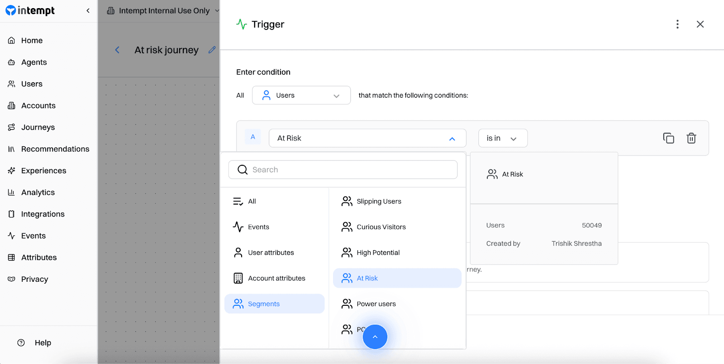Open the workspace selector dropdown
Viewport: 724px width, 364px height.
pyautogui.click(x=163, y=11)
